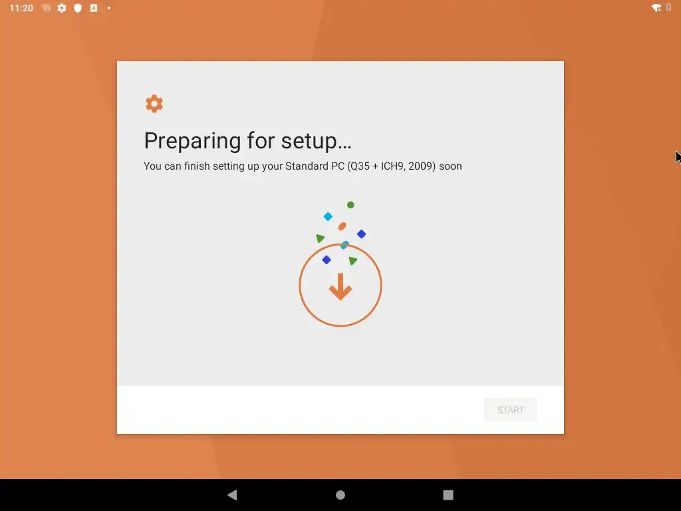Tap the 11:20 clock in the status bar
The height and width of the screenshot is (511, 681).
pos(21,8)
